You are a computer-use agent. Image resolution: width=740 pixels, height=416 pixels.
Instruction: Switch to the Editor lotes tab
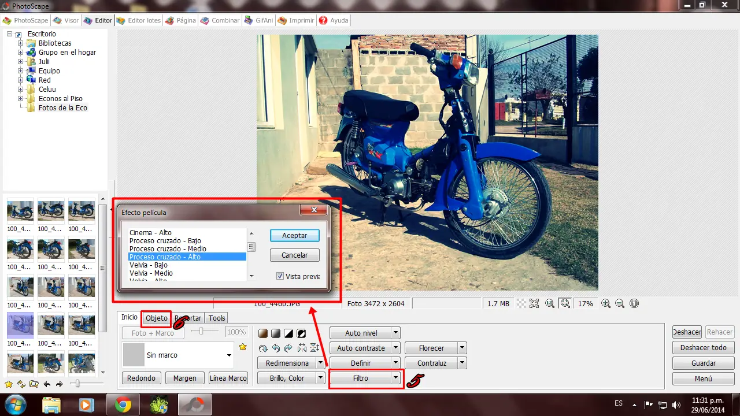[139, 20]
